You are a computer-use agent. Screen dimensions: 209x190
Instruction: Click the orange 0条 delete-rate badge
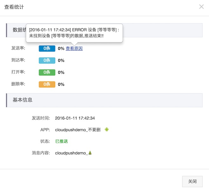tap(47, 84)
